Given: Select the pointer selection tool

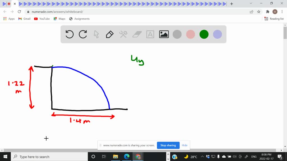Looking at the screenshot, I should [96, 34].
